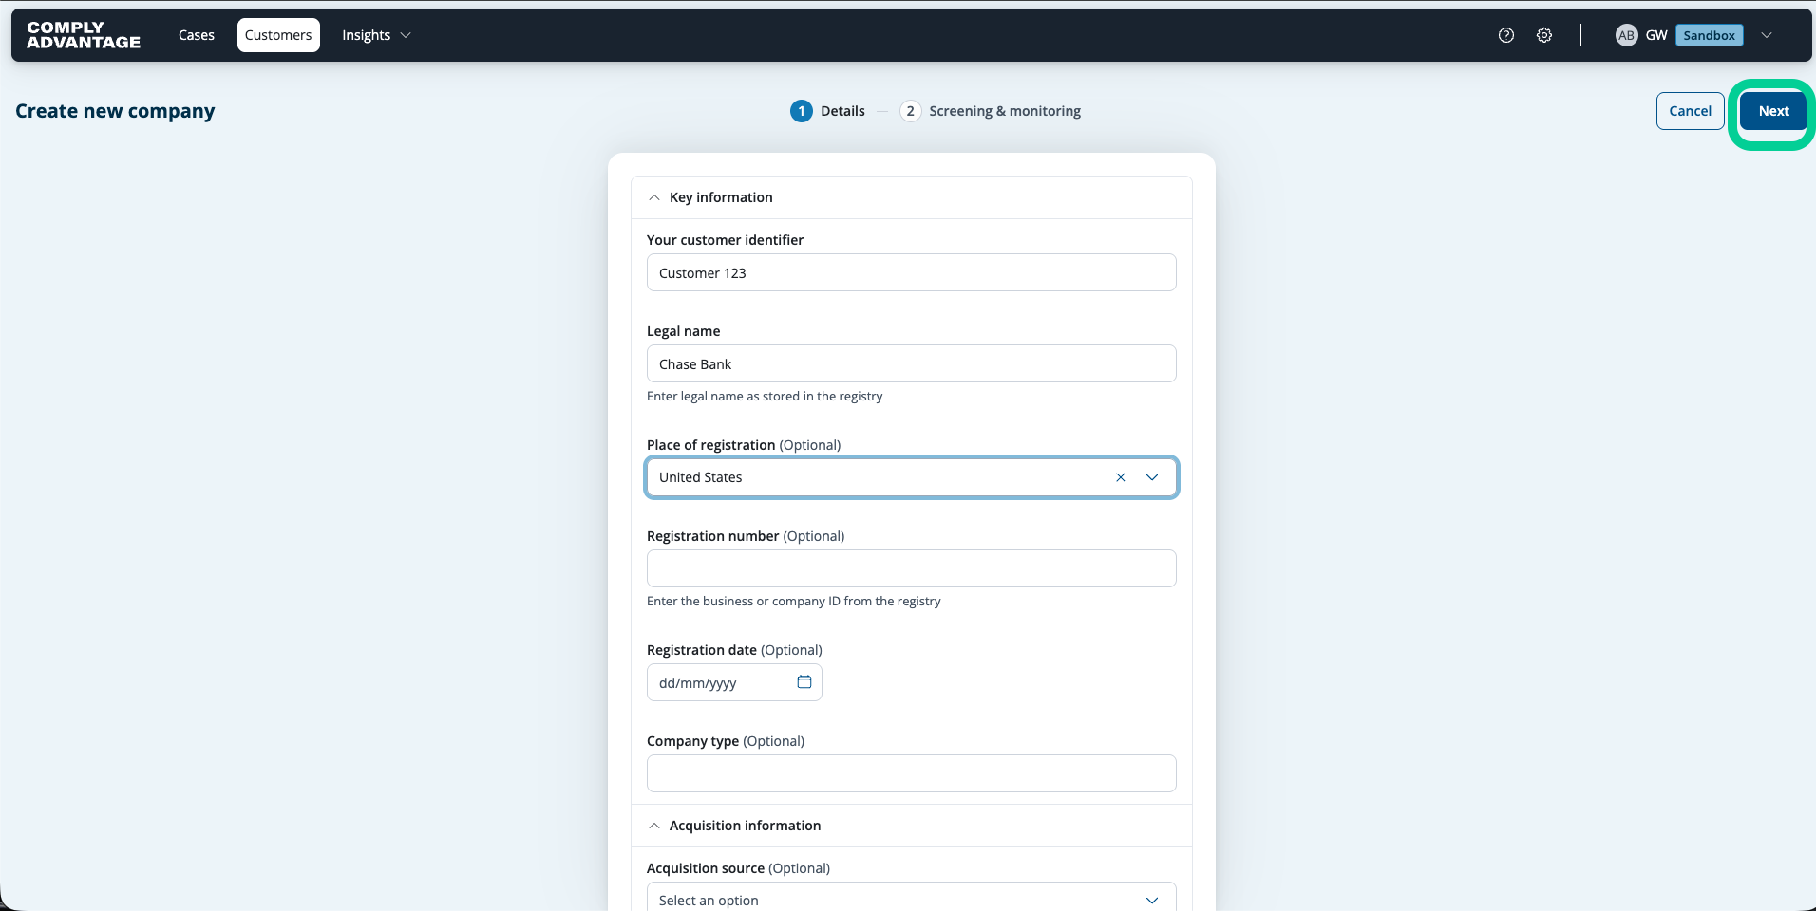Click the Cancel button
Image resolution: width=1816 pixels, height=911 pixels.
pyautogui.click(x=1691, y=111)
